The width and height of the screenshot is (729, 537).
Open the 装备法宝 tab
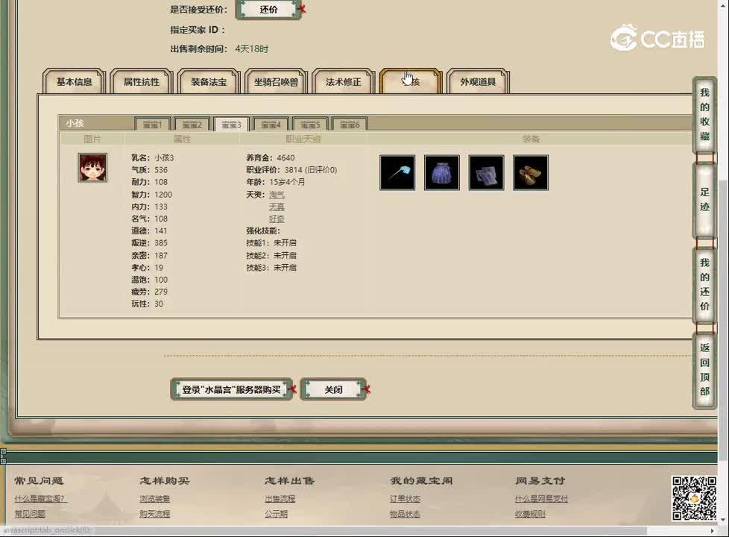click(x=209, y=82)
